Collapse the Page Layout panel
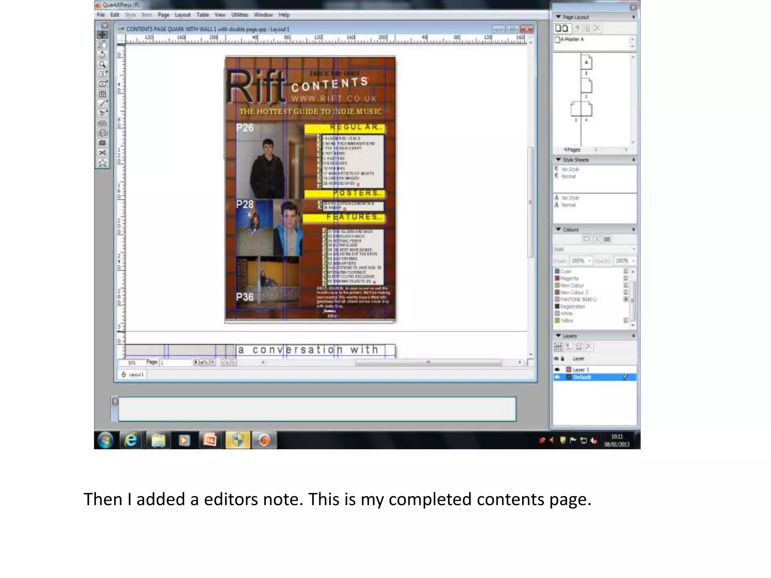771x578 pixels. pos(559,17)
